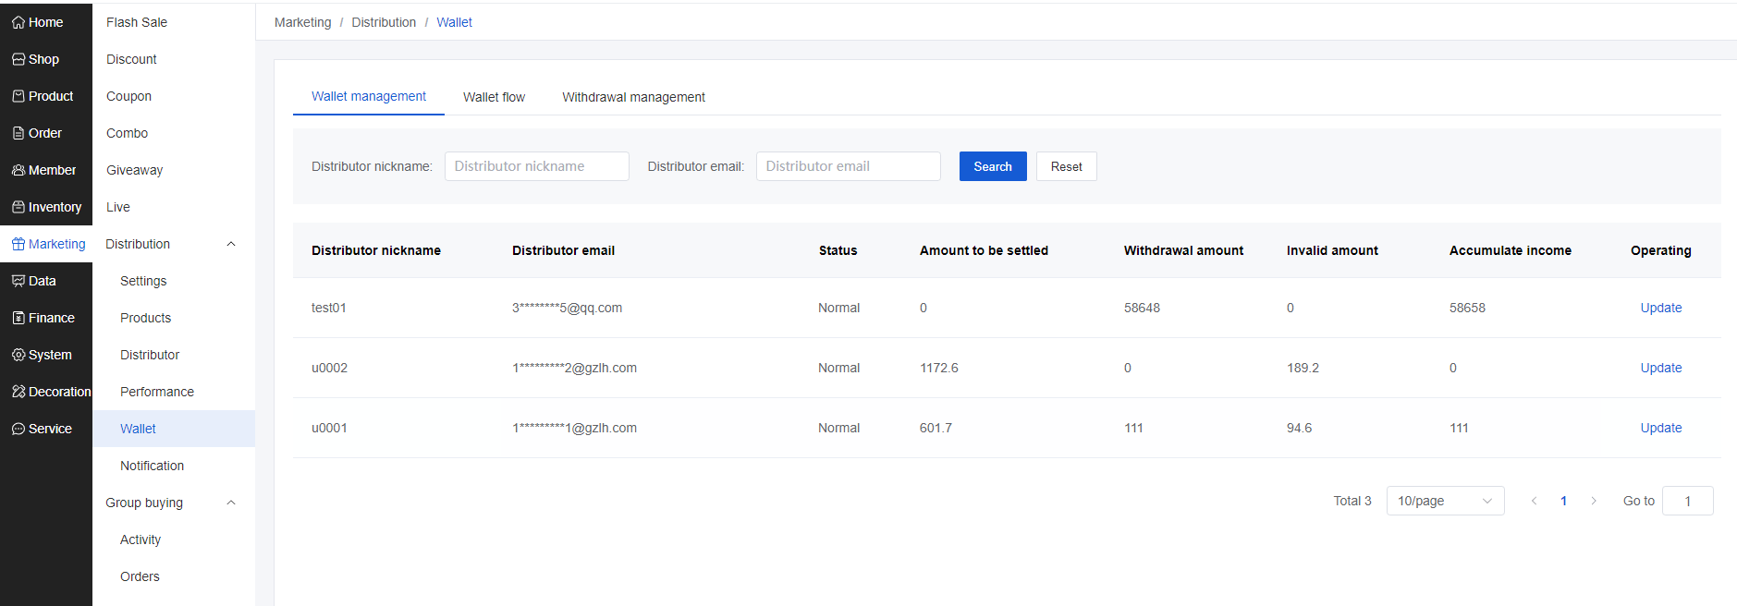Screen dimensions: 1737x606
Task: Go to next page arrow
Action: (x=1594, y=501)
